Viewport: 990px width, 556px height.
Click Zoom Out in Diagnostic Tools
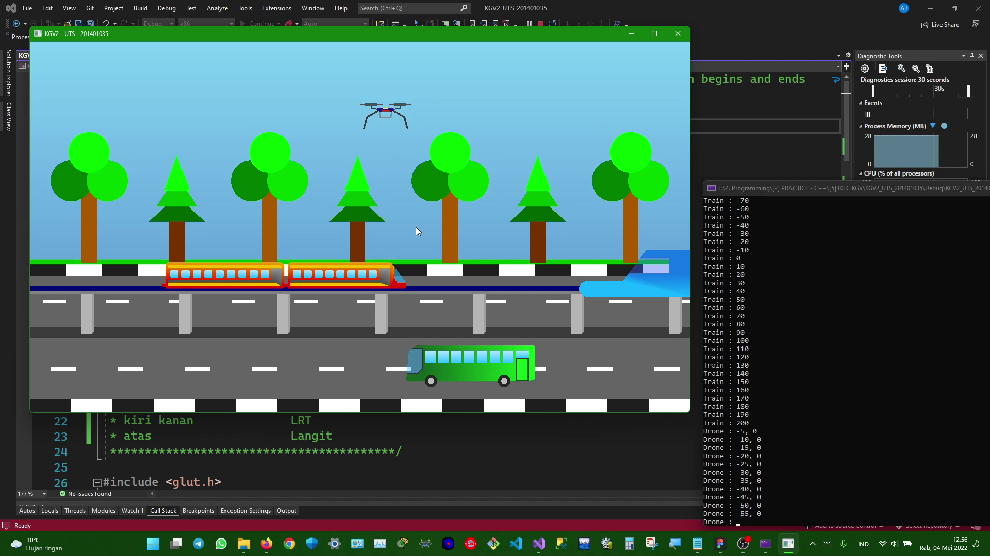coord(916,68)
